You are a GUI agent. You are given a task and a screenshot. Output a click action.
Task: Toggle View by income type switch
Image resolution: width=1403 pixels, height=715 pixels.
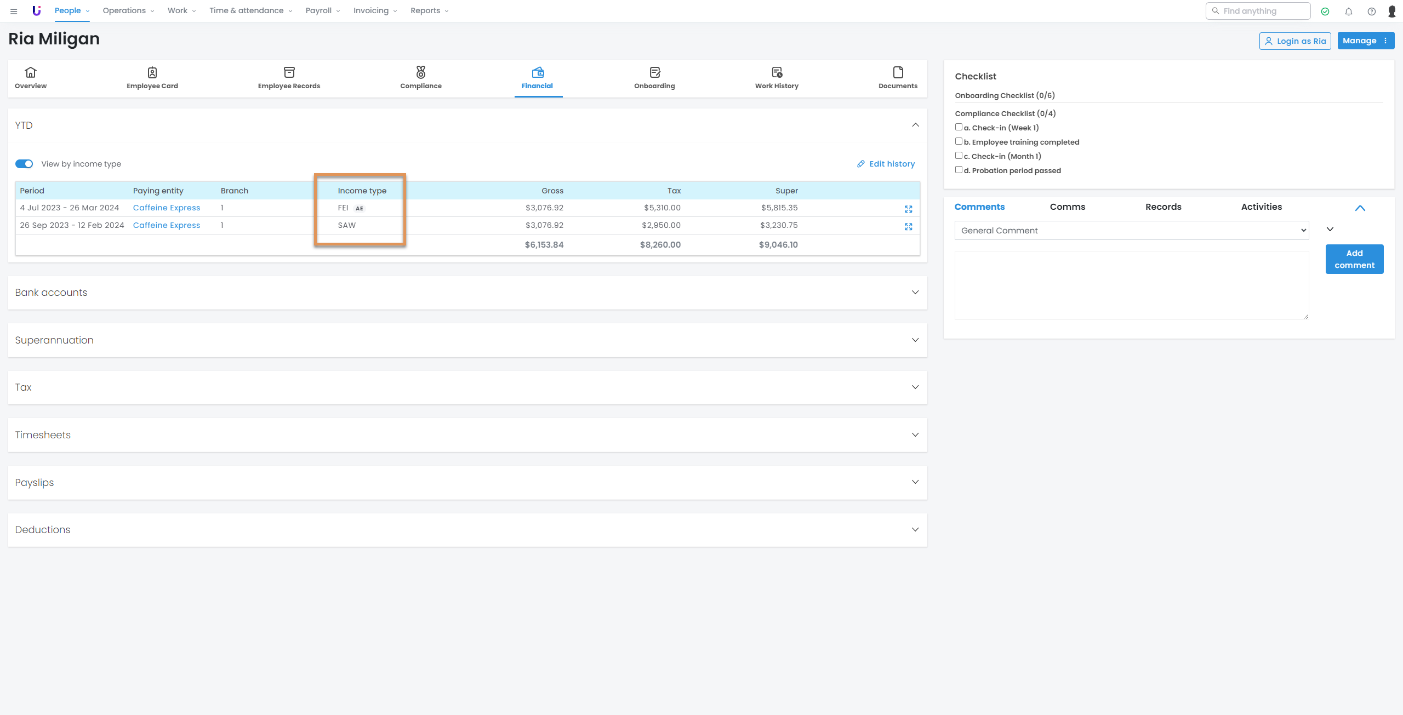[24, 164]
